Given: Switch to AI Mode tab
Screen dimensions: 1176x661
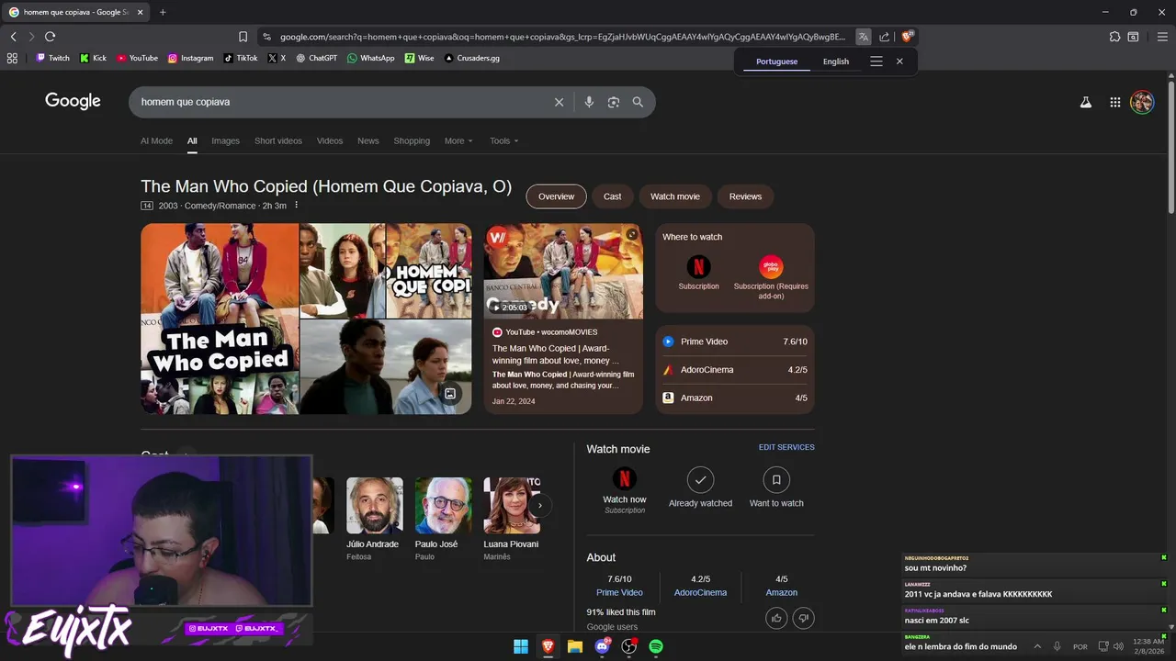Looking at the screenshot, I should coord(156,140).
